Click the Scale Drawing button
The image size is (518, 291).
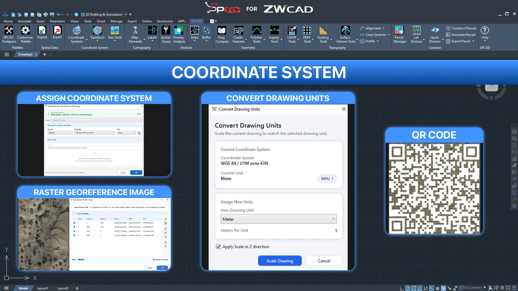280,261
